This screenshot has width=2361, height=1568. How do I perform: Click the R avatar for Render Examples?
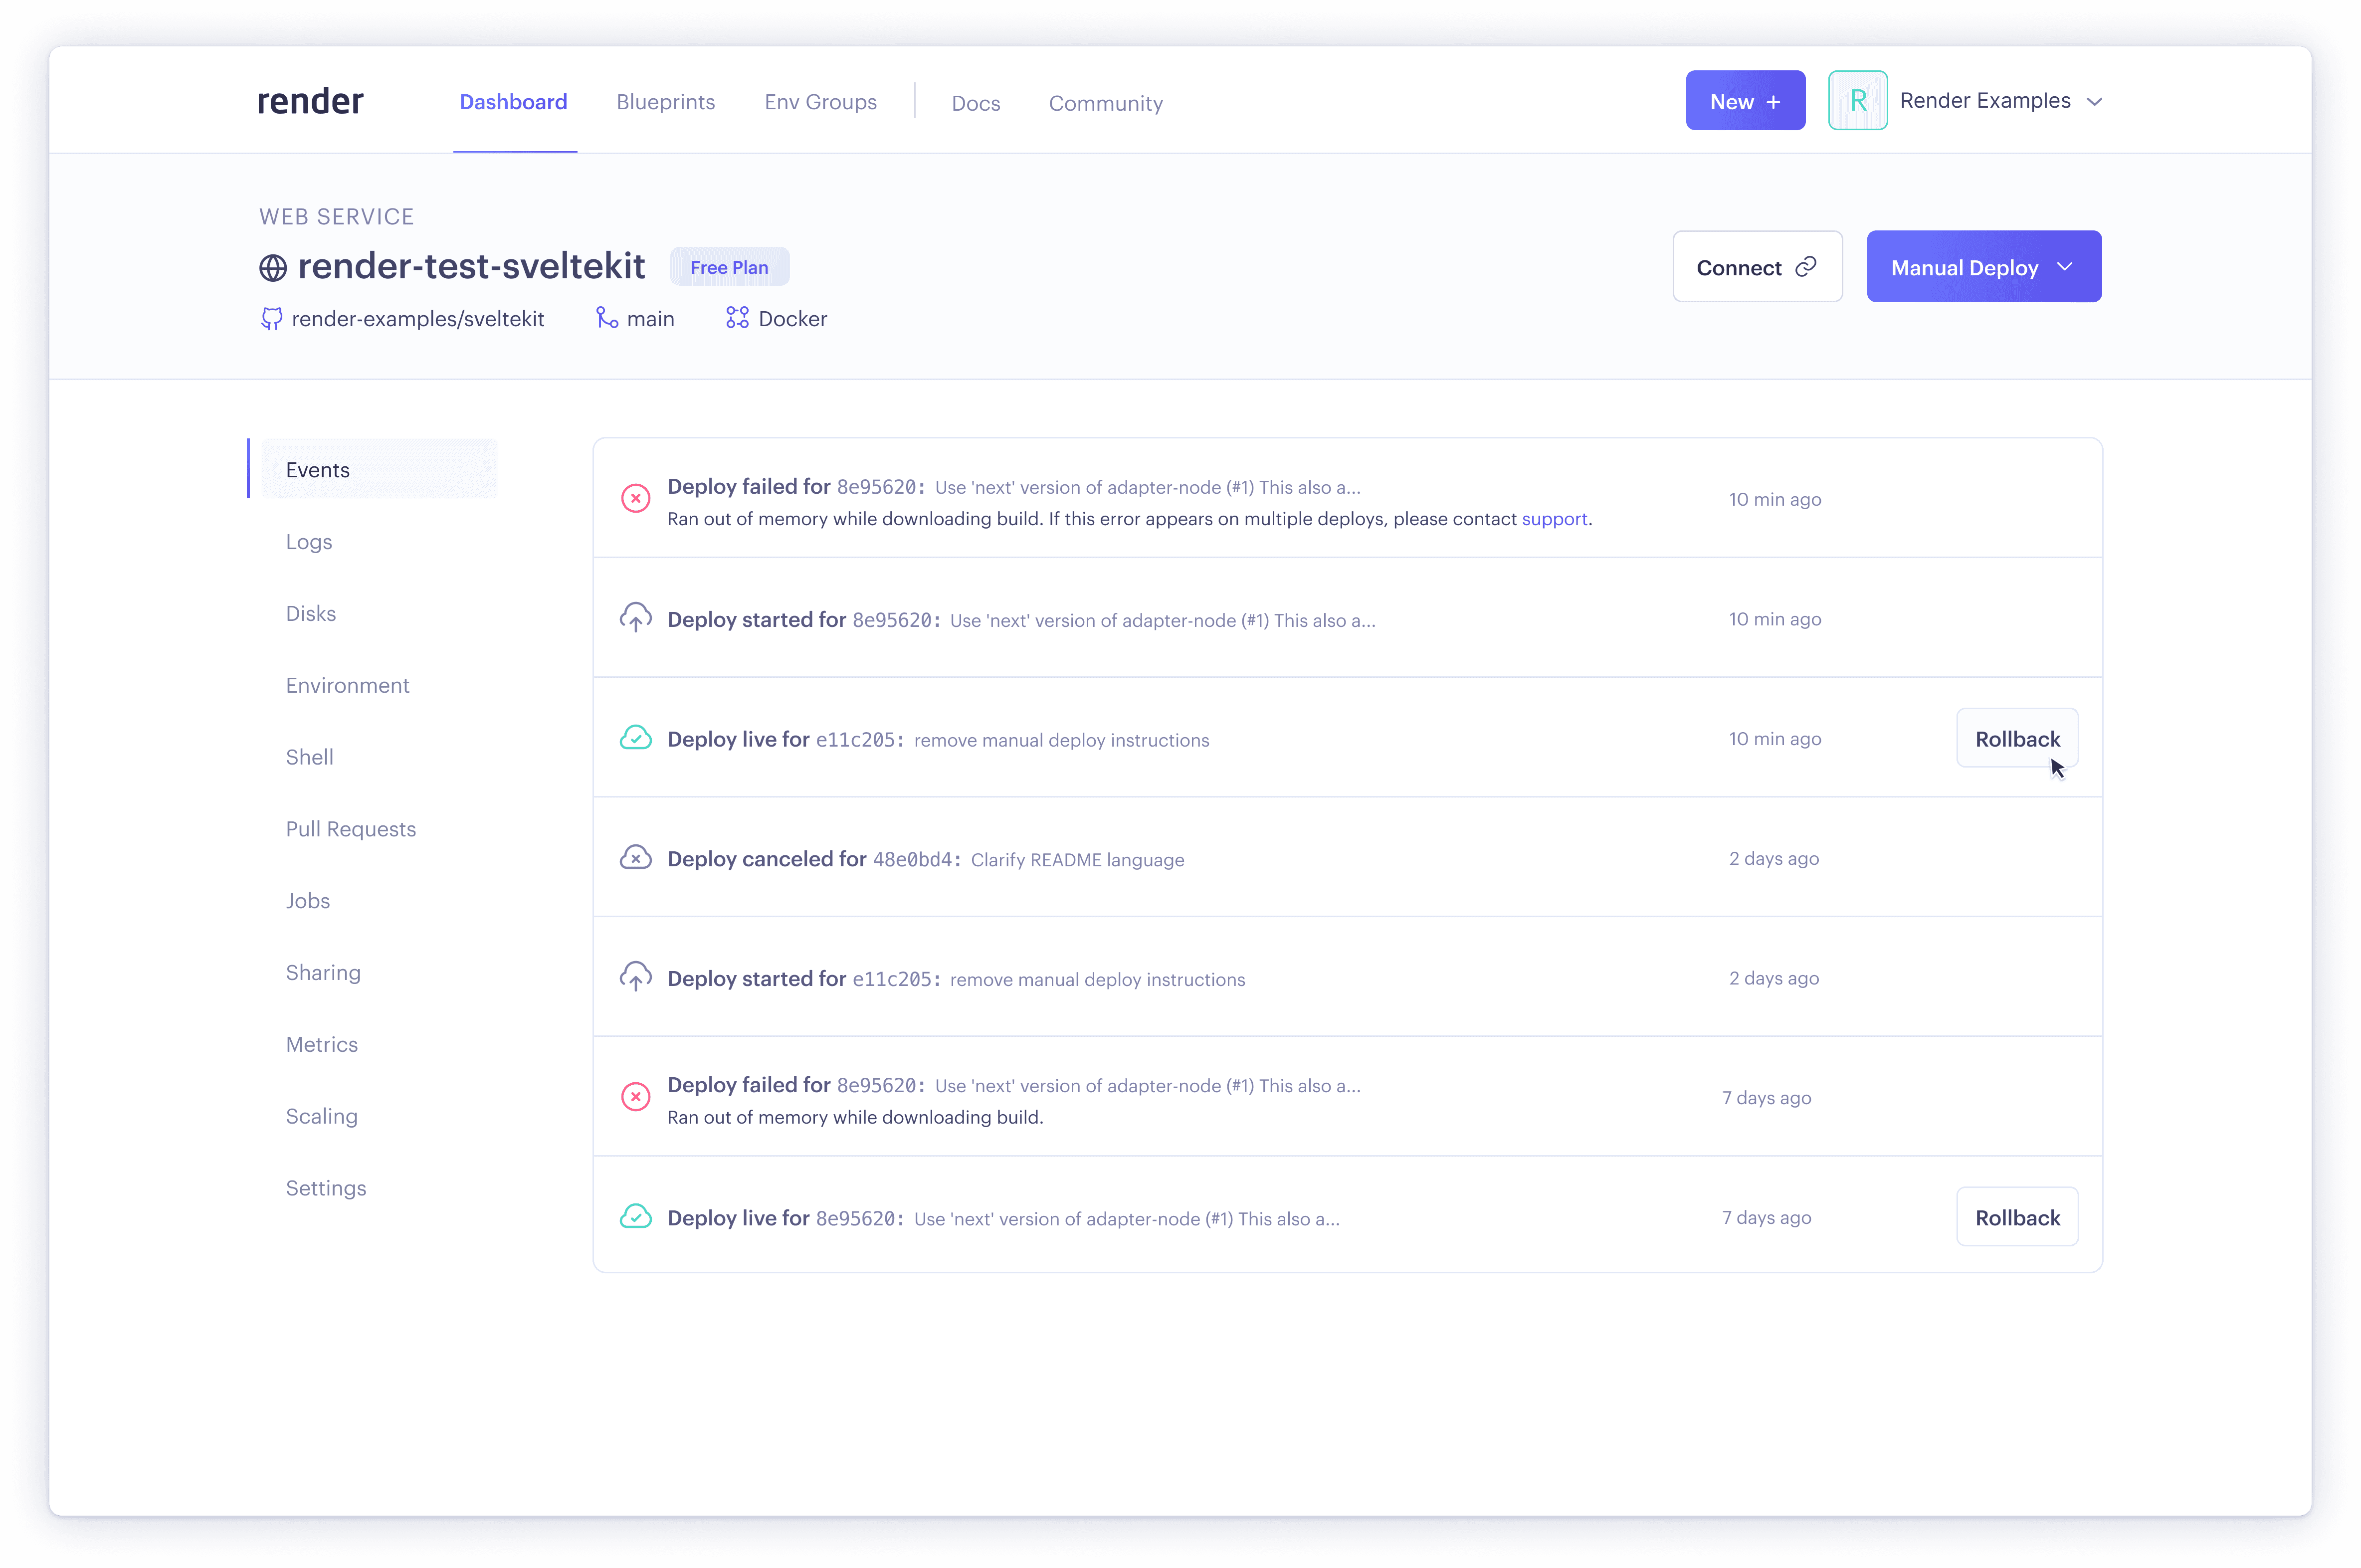[x=1857, y=100]
